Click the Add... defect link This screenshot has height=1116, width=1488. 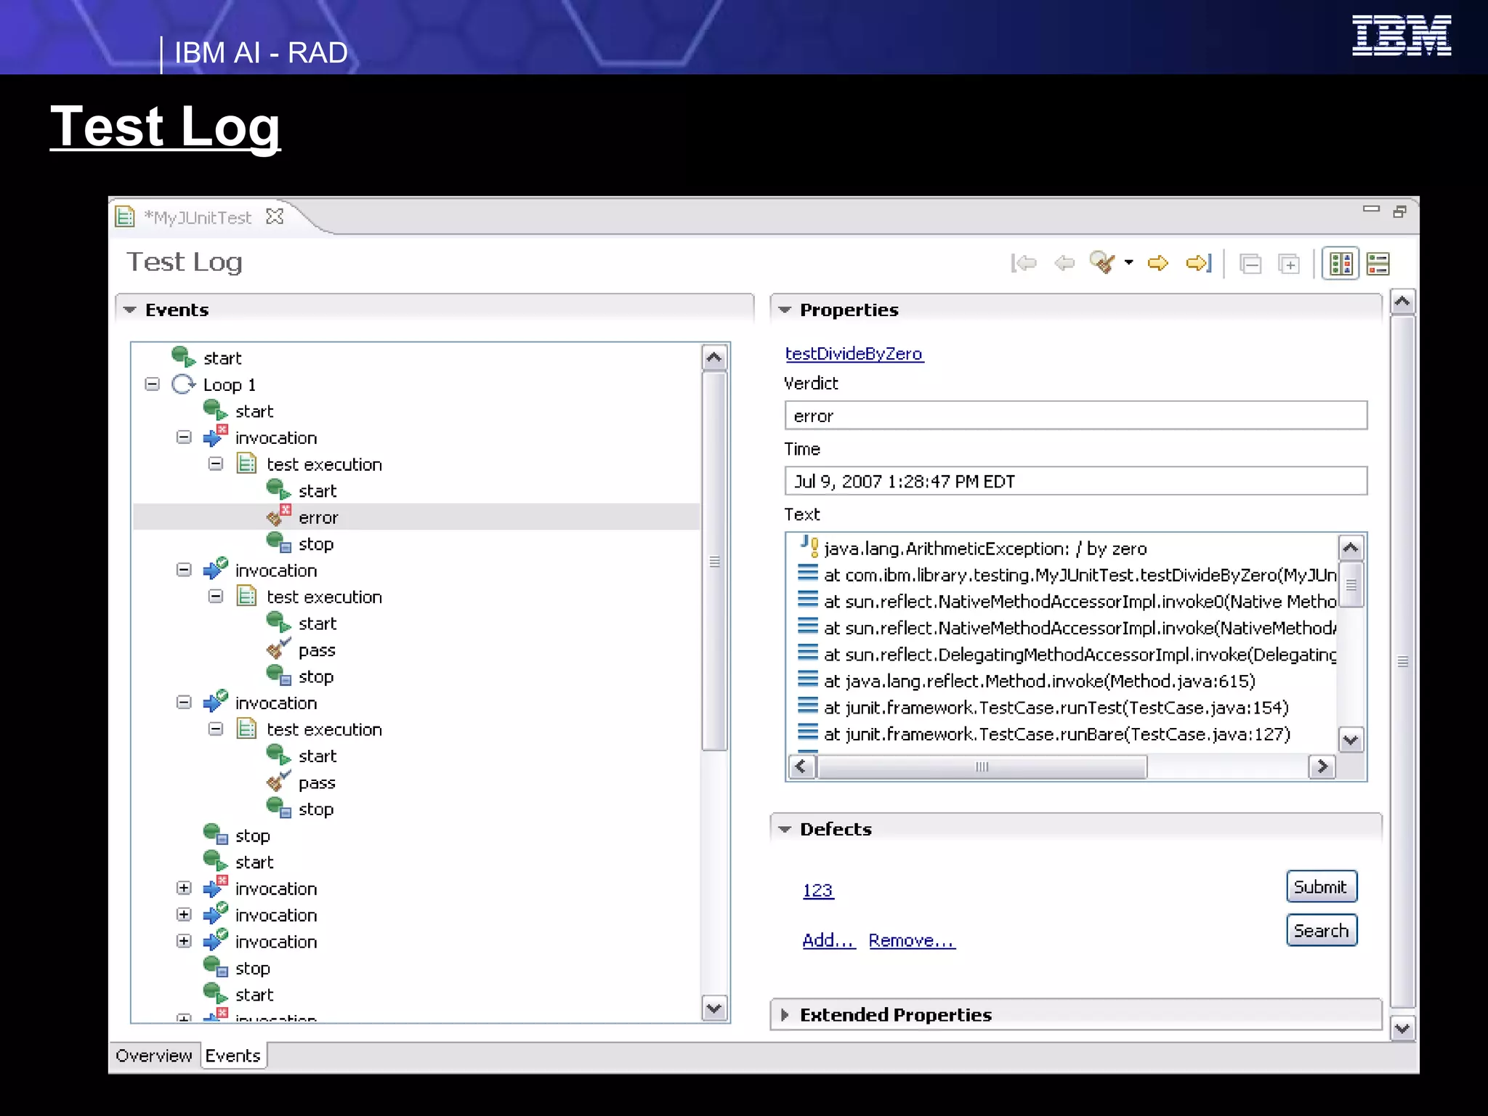coord(829,941)
